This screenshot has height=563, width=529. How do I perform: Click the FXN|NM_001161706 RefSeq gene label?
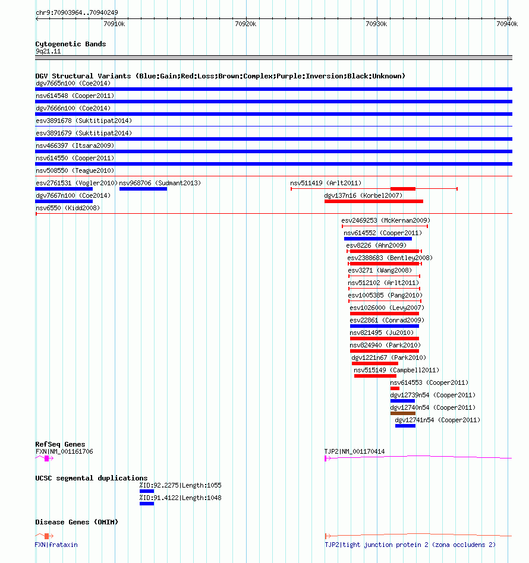point(64,452)
